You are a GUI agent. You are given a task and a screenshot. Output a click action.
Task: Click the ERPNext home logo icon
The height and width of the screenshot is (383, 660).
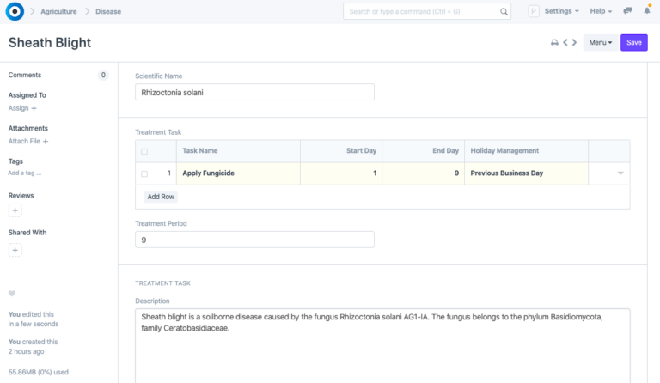pos(15,12)
